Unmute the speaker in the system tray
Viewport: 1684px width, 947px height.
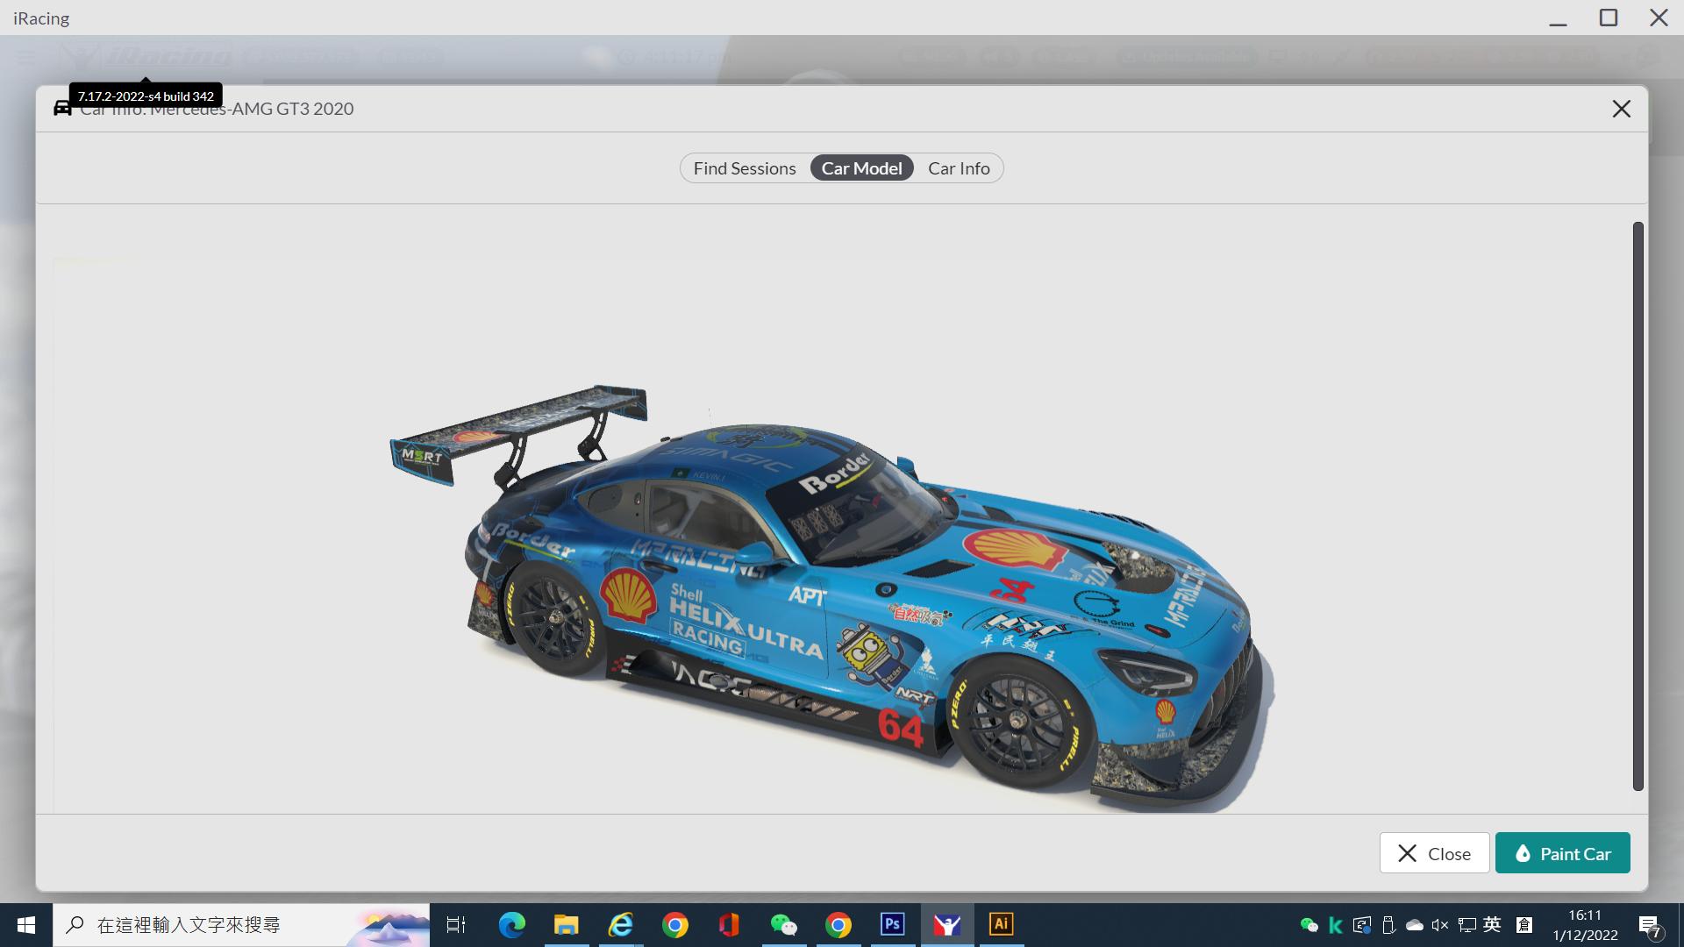coord(1438,924)
